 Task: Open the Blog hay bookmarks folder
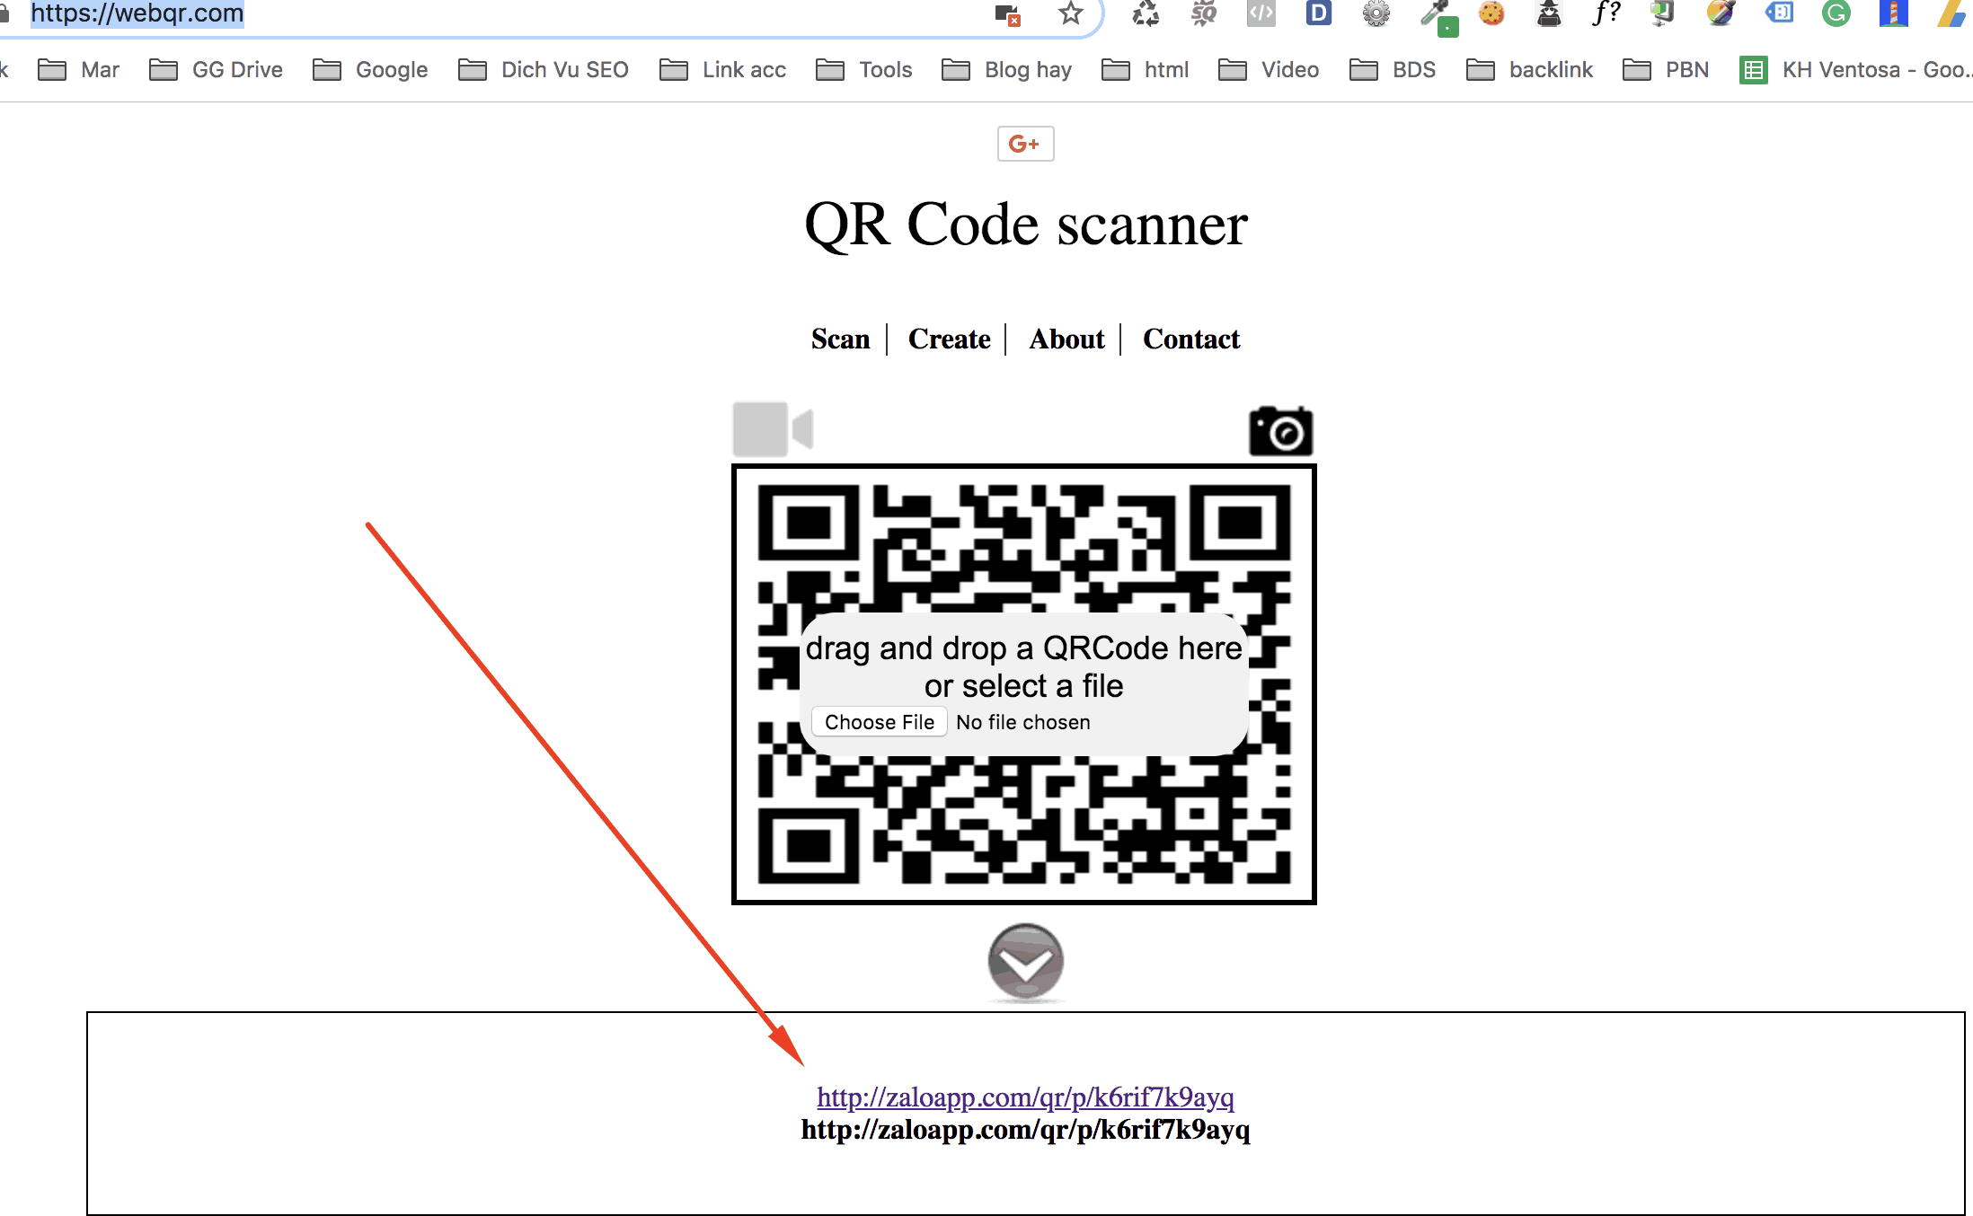click(1007, 70)
